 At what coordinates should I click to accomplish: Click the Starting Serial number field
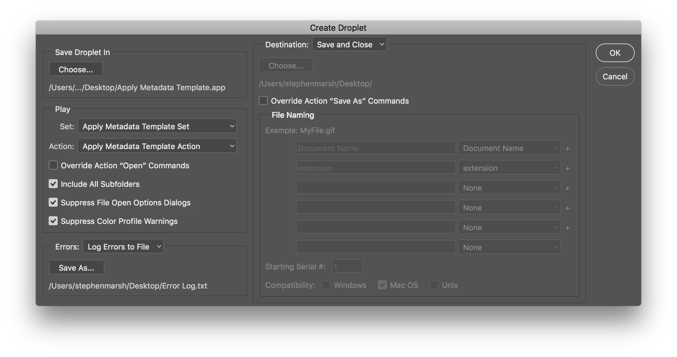point(347,266)
